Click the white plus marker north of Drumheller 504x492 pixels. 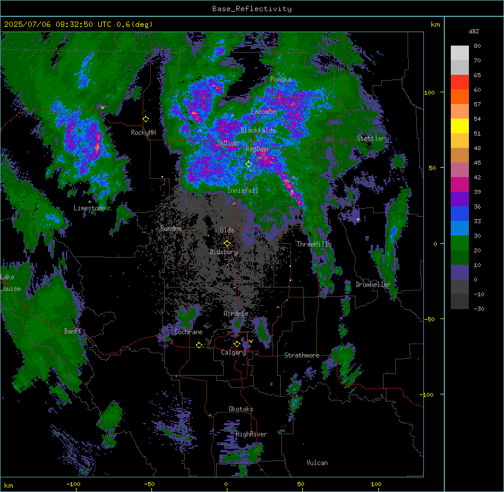pyautogui.click(x=358, y=219)
